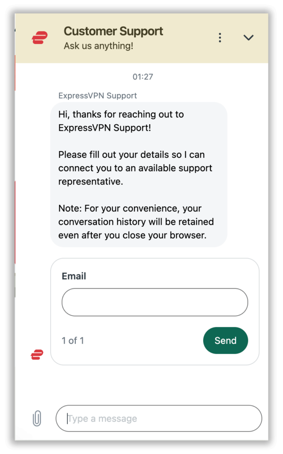Viewport: 283px width, 454px height.
Task: Click inside the Email input field
Action: (155, 302)
